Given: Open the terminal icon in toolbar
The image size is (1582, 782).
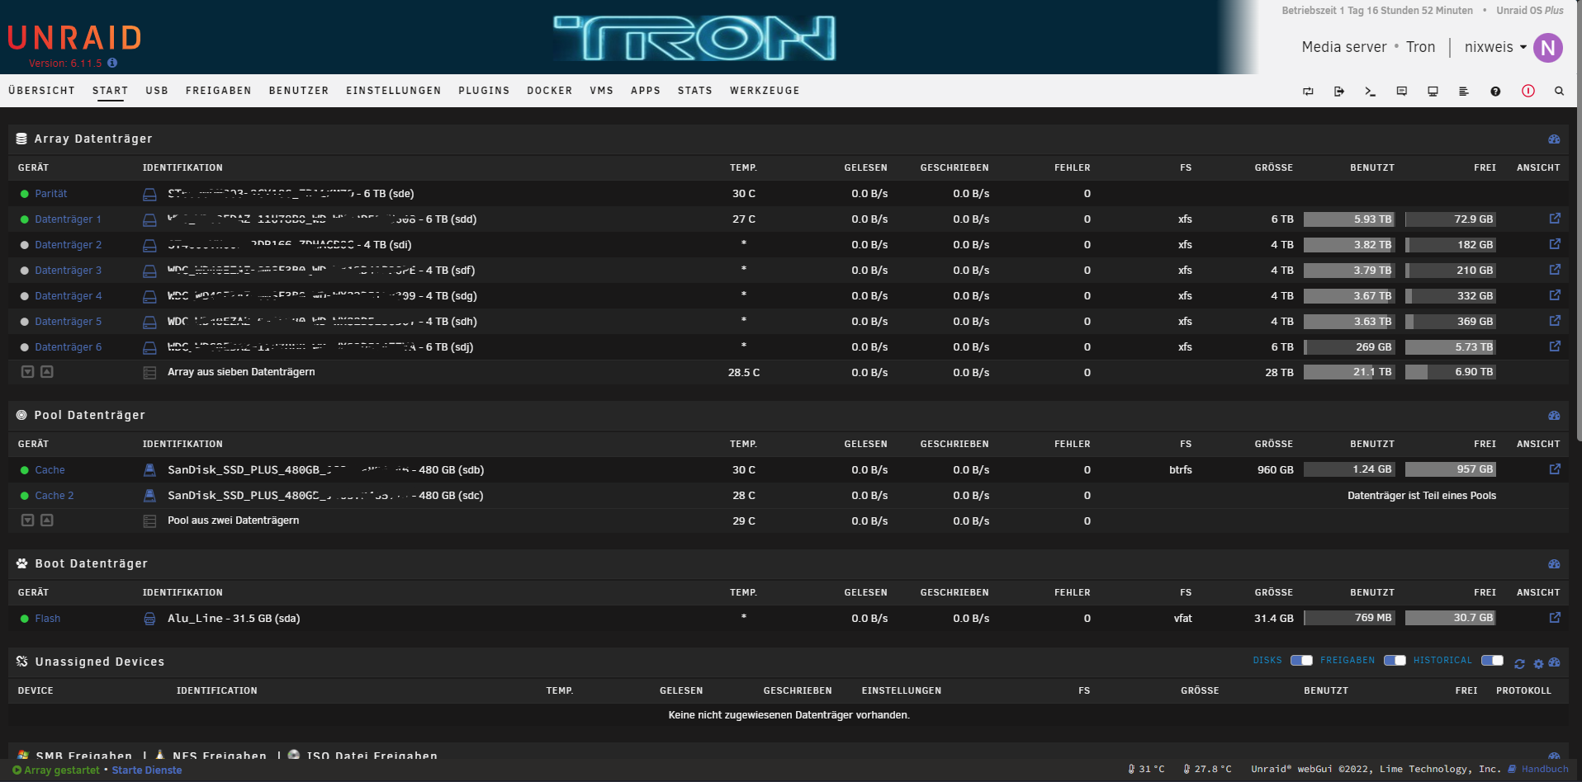Looking at the screenshot, I should [x=1370, y=92].
